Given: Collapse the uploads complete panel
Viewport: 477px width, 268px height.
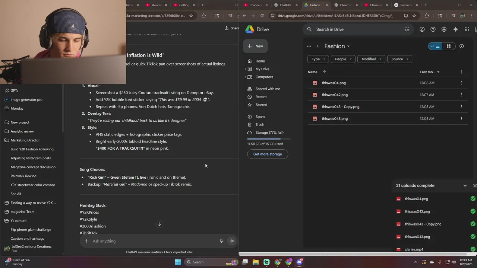Looking at the screenshot, I should tap(465, 186).
